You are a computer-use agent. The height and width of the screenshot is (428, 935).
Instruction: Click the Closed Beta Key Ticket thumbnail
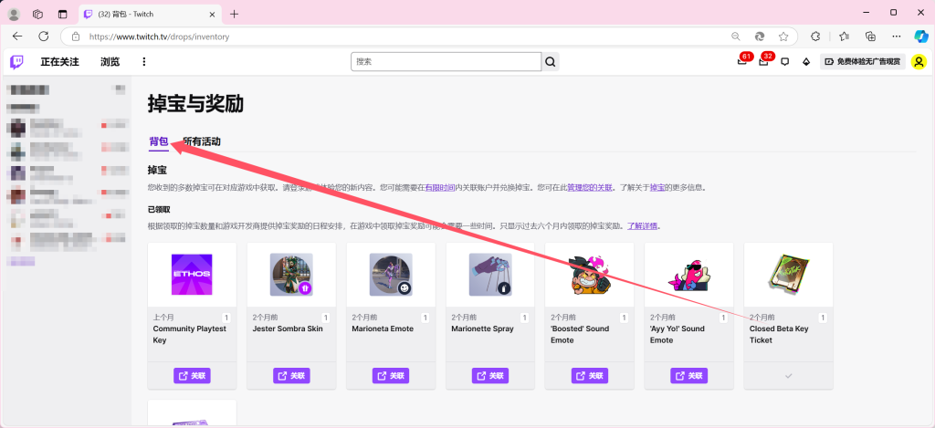[788, 275]
